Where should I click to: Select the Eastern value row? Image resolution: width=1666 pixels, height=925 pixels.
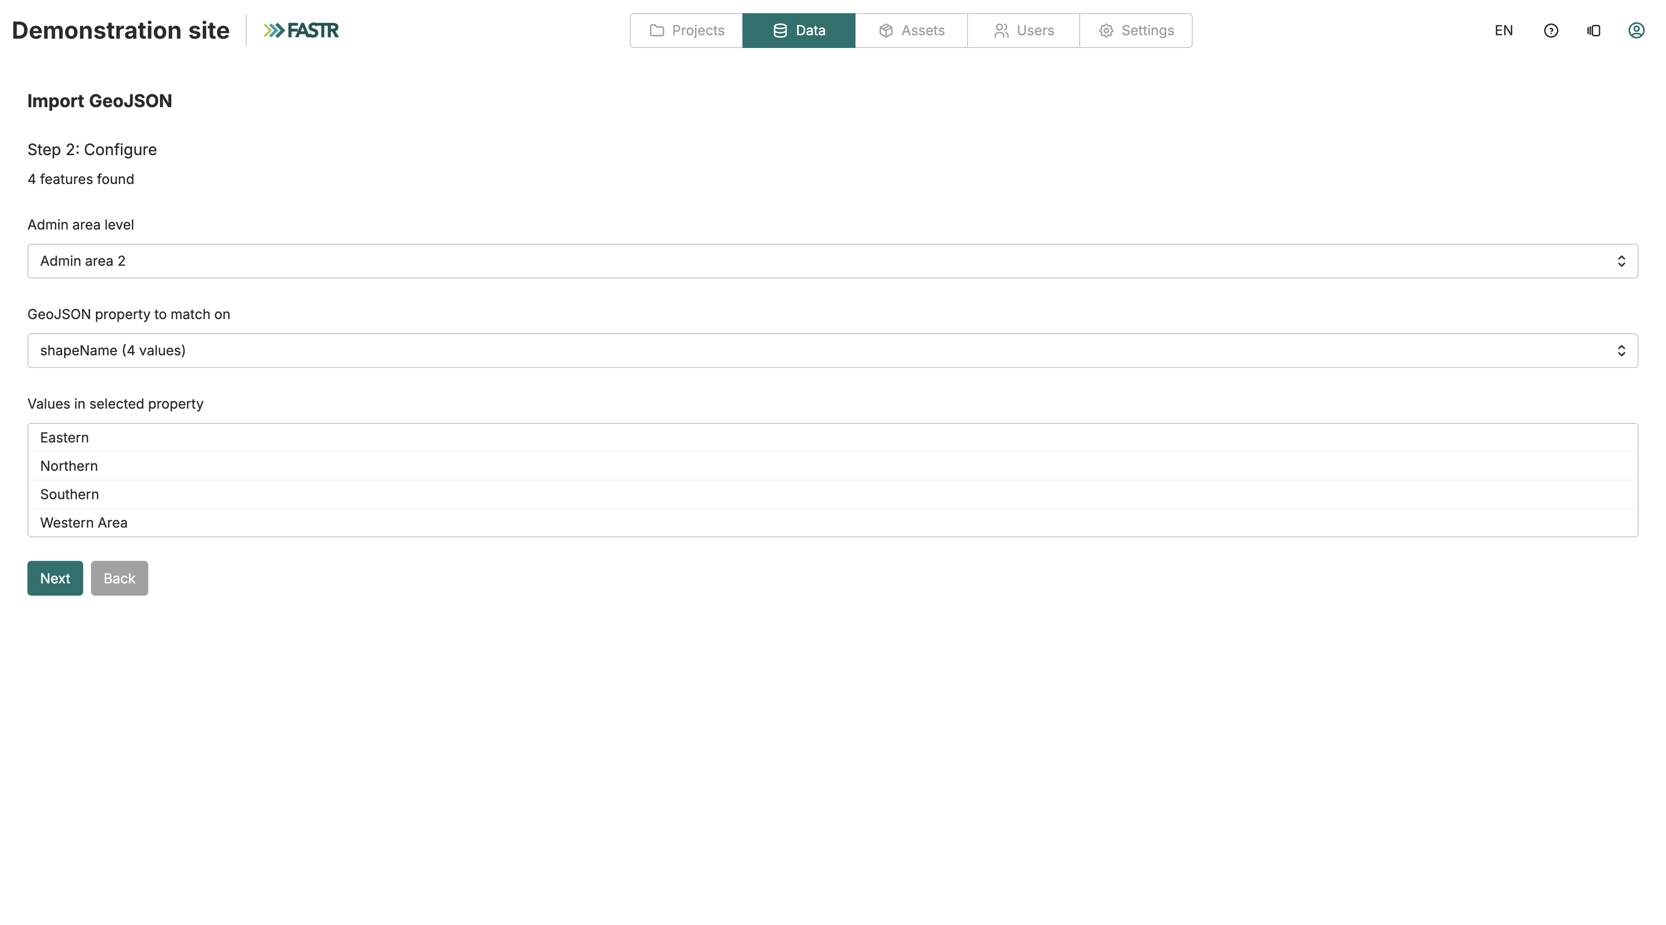click(833, 438)
